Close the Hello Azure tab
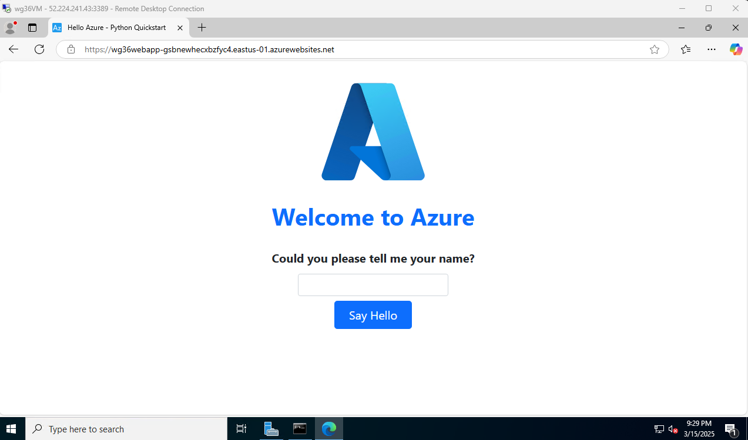The width and height of the screenshot is (748, 440). click(x=180, y=28)
